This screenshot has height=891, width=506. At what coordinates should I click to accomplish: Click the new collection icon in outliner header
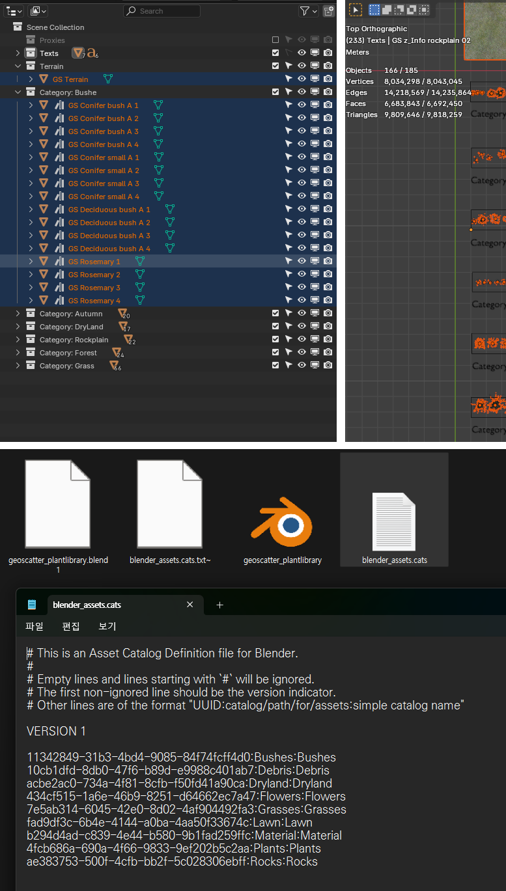tap(329, 10)
